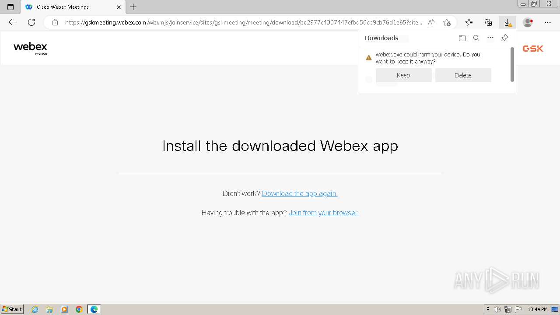Show hidden system tray icons
560x315 pixels.
tap(488, 309)
